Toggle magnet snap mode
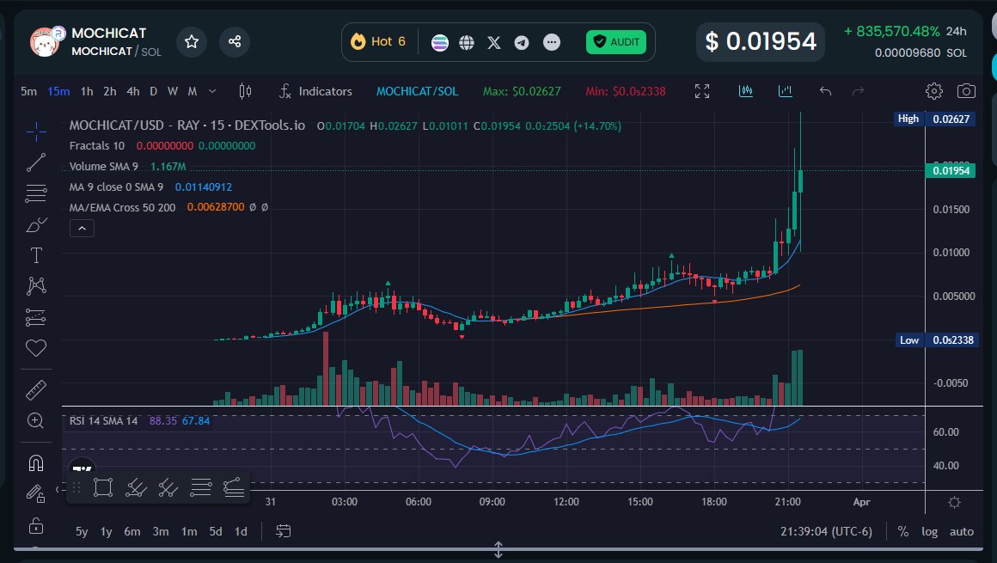 [36, 463]
